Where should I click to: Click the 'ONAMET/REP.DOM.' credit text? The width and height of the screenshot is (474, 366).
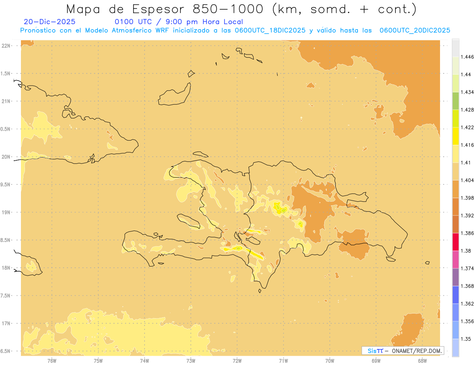pyautogui.click(x=417, y=351)
